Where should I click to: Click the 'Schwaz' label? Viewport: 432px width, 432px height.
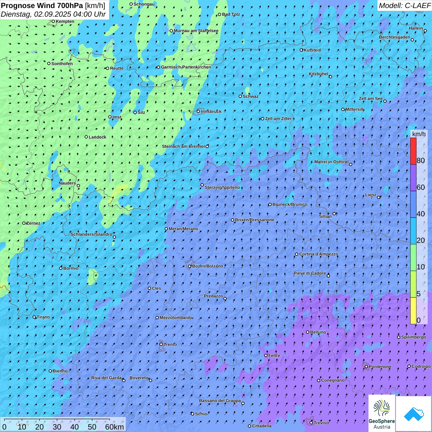[x=251, y=96]
